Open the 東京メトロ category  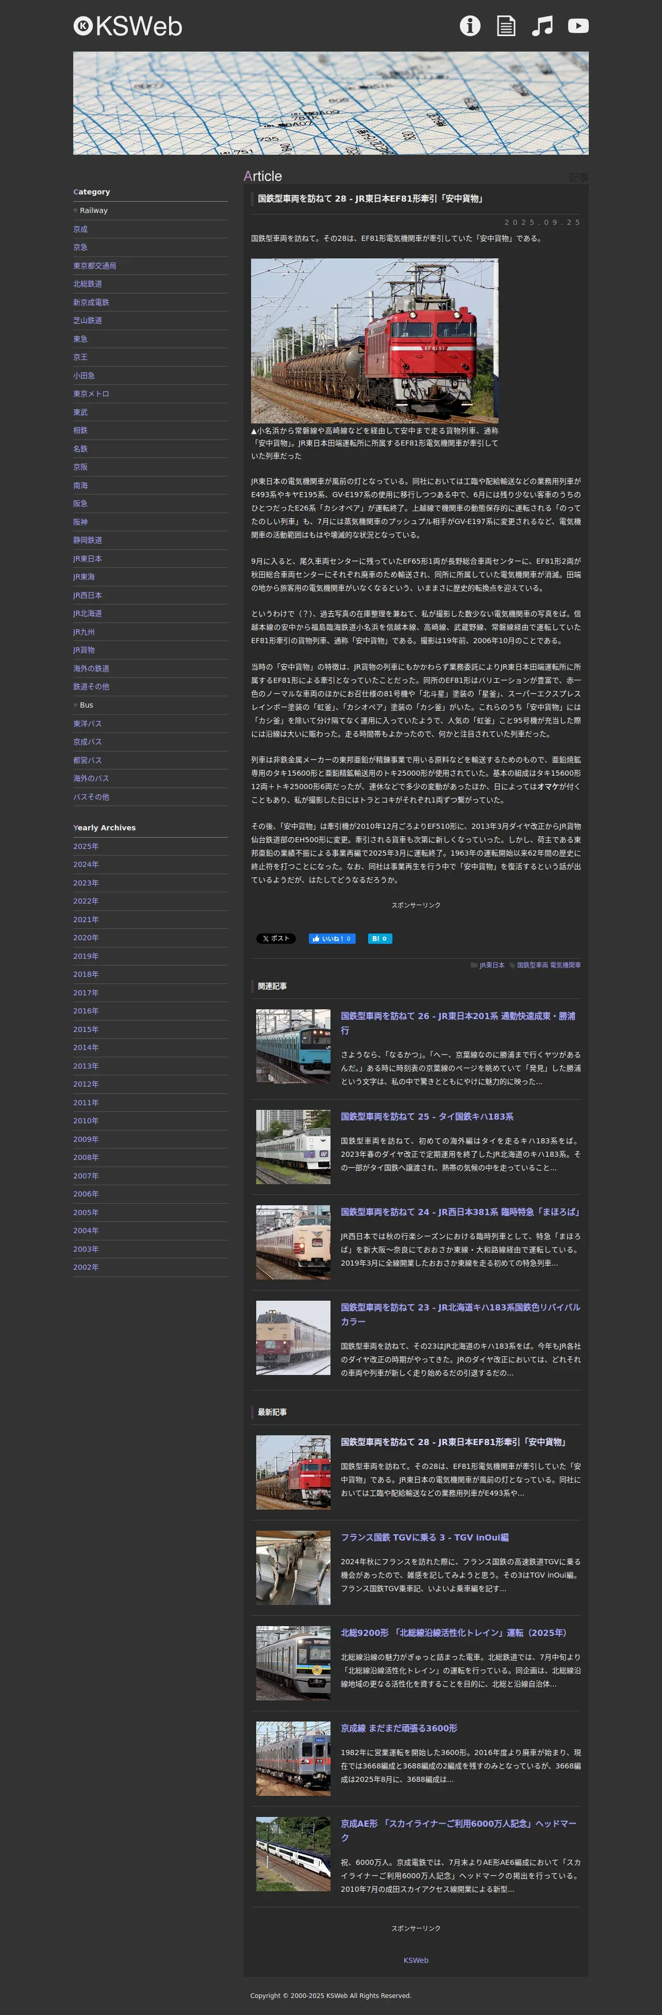pyautogui.click(x=91, y=394)
